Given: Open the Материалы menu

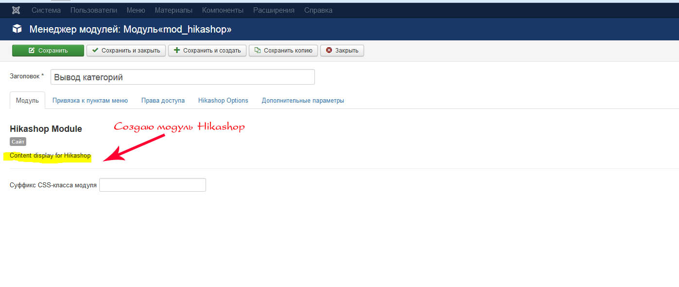Looking at the screenshot, I should click(174, 10).
